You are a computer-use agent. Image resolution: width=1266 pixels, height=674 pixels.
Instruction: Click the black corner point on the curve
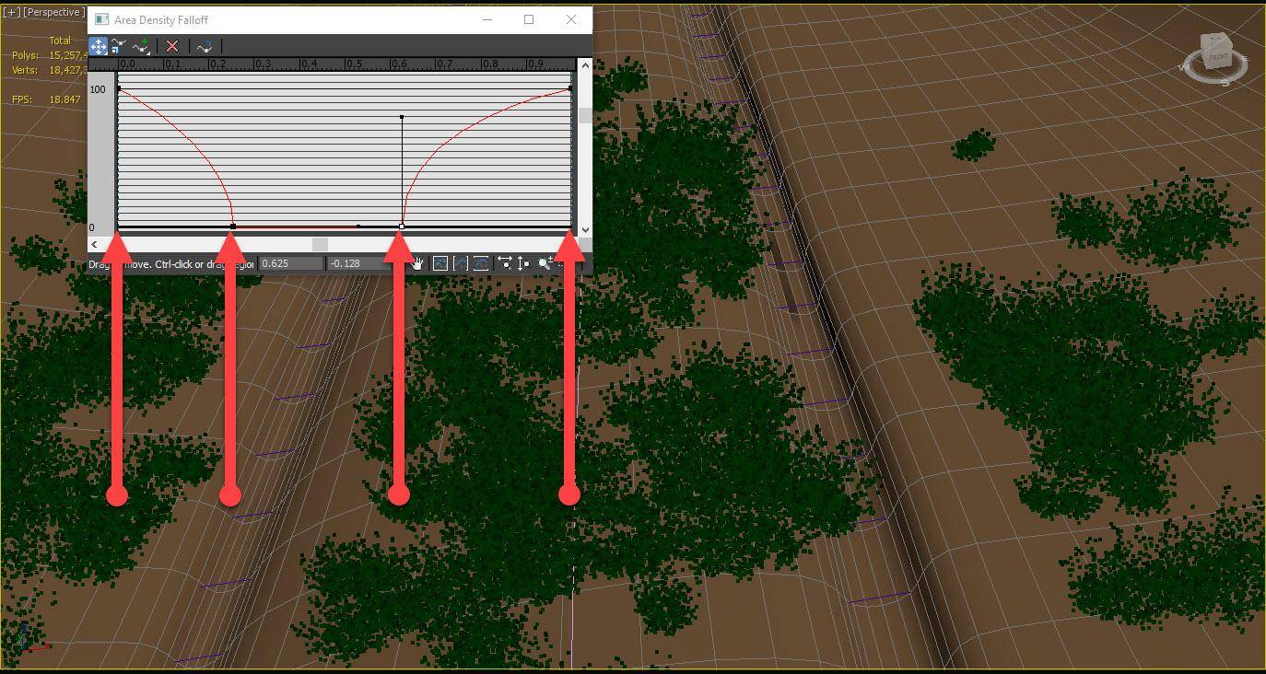pos(402,118)
